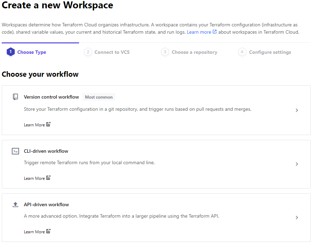This screenshot has width=312, height=243.
Task: Click the 'Store your Terraform configuration' description
Action: (138, 109)
